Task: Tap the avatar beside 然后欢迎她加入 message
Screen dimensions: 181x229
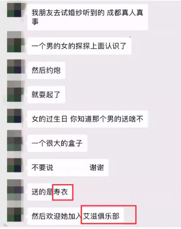Action: click(x=14, y=214)
